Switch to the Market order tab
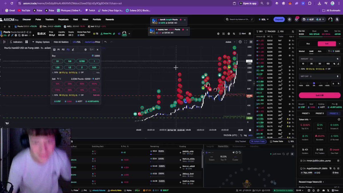Image resolution: width=343 pixels, height=193 pixels. [302, 51]
